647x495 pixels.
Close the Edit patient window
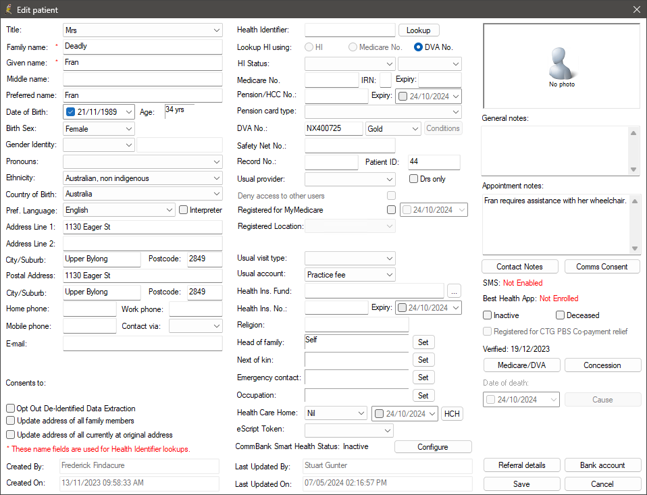[637, 9]
